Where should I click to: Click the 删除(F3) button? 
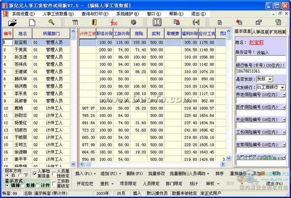click(x=135, y=174)
